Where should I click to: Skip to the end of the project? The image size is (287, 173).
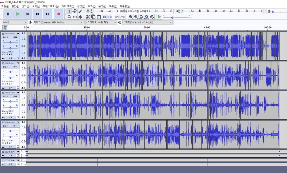pyautogui.click(x=47, y=14)
